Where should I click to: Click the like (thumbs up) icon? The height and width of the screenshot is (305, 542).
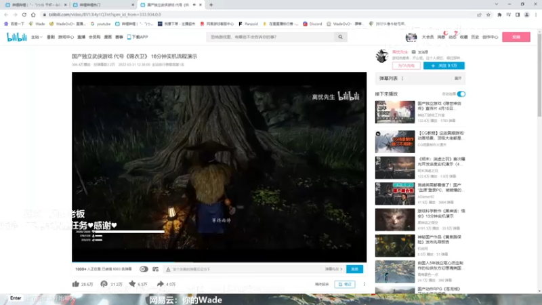(76, 284)
